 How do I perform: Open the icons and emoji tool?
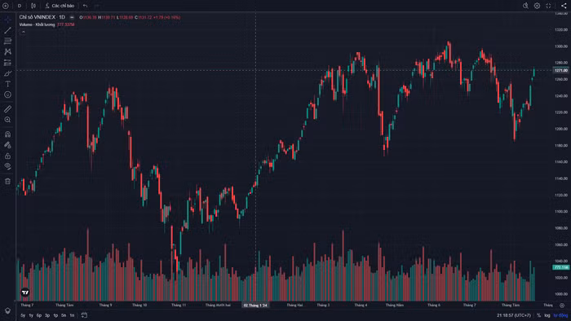[7, 95]
